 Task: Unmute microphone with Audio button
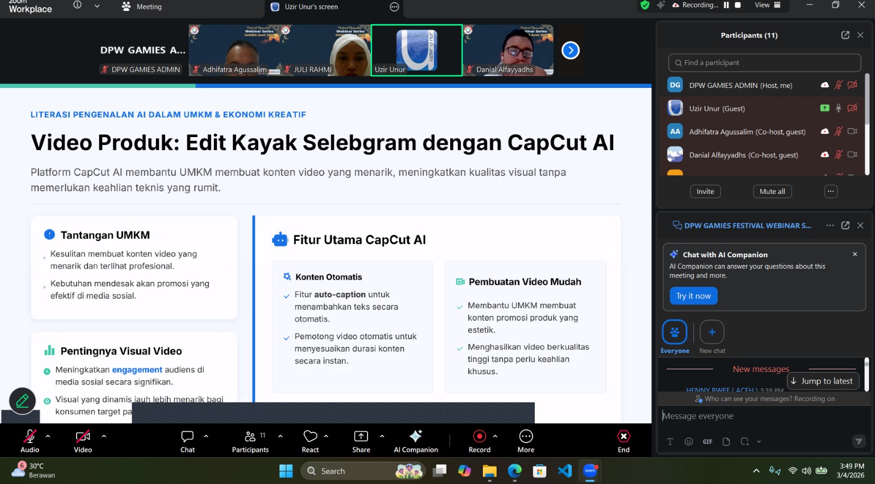(30, 436)
